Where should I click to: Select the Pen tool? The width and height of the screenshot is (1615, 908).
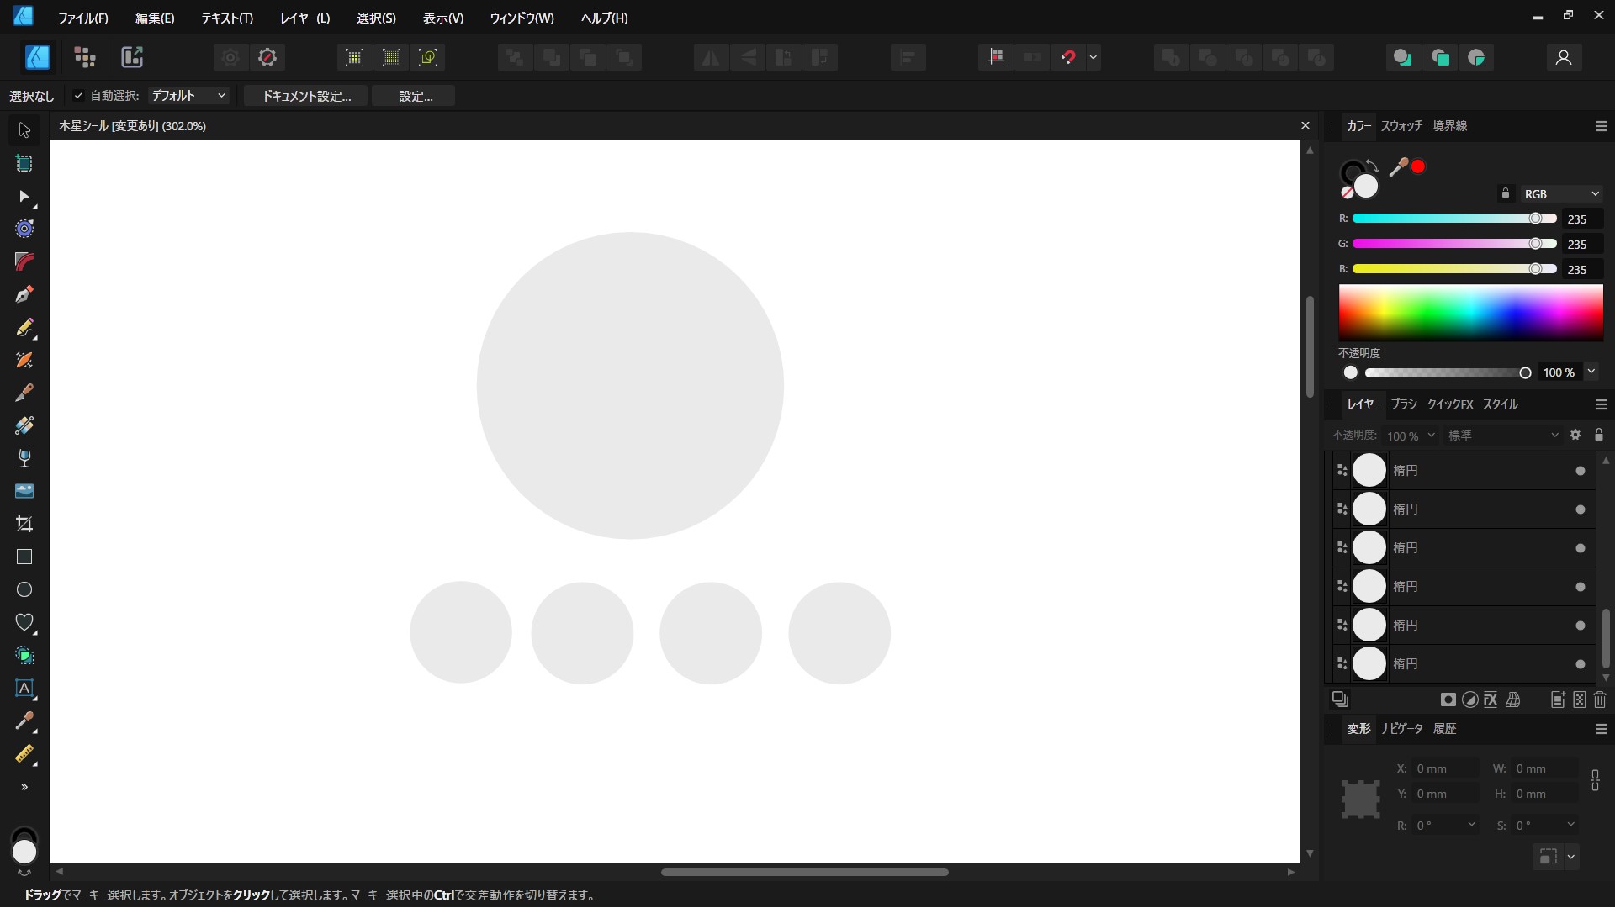[24, 294]
